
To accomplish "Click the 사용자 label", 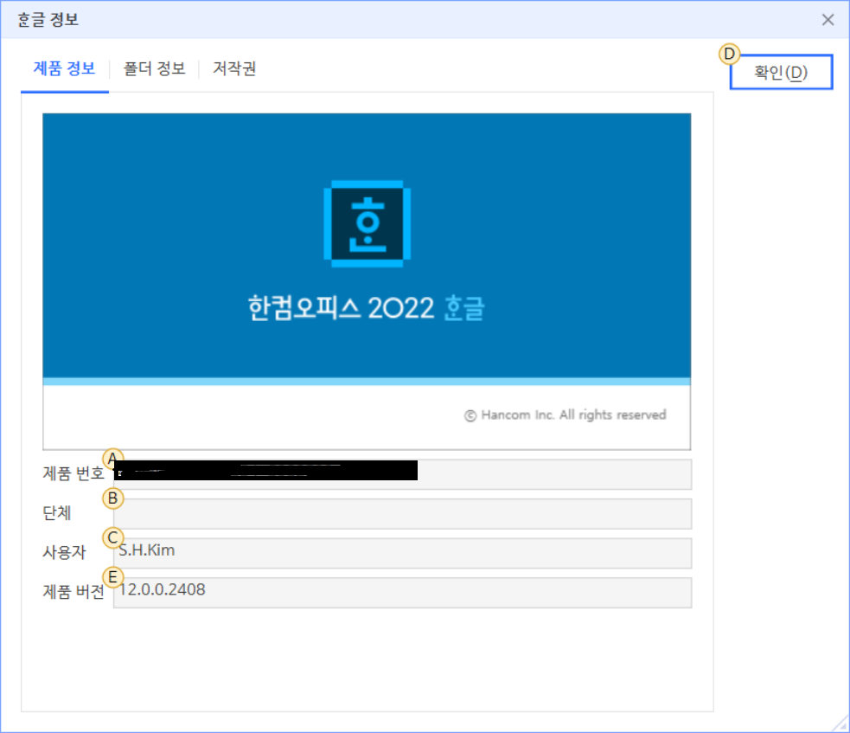I will point(64,552).
